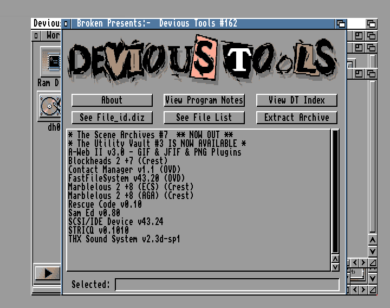This screenshot has height=308, width=390.
Task: Select the dh0 hard drive icon
Action: [50, 107]
